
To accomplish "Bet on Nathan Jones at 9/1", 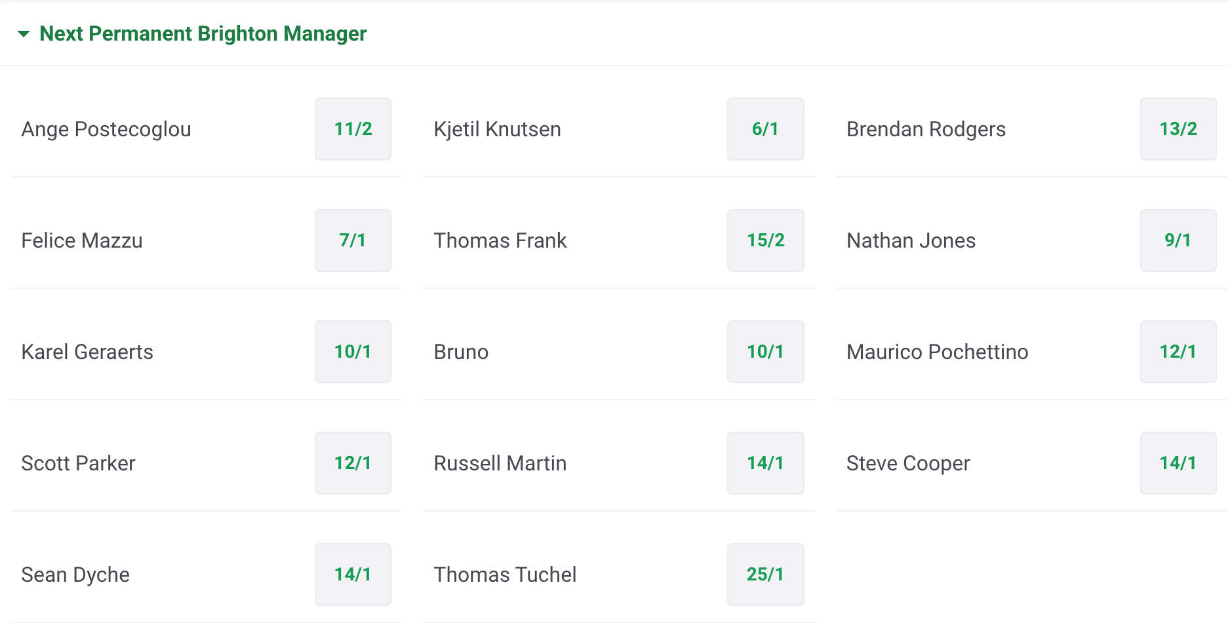I will [x=1178, y=240].
